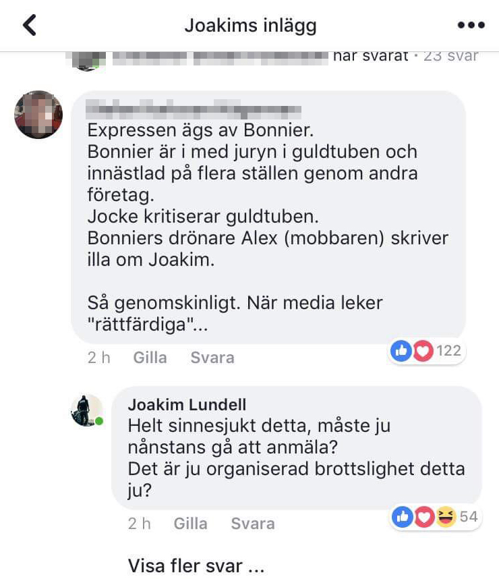This screenshot has width=499, height=579.
Task: Expand Visa fler svar
Action: tap(196, 566)
